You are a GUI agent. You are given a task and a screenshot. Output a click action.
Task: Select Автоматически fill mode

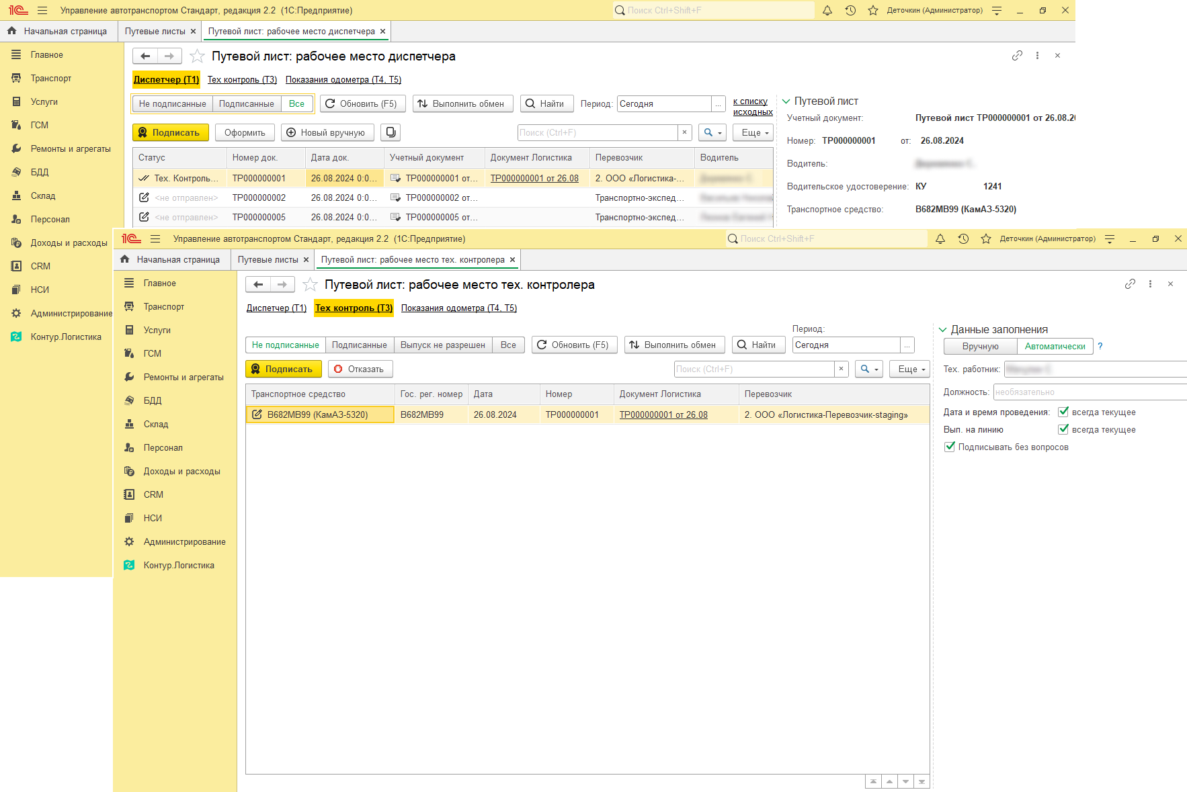1055,347
